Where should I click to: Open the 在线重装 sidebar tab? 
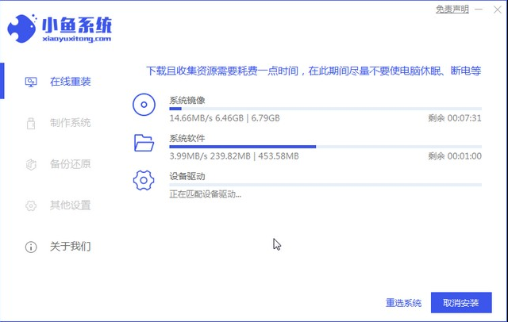pyautogui.click(x=71, y=82)
